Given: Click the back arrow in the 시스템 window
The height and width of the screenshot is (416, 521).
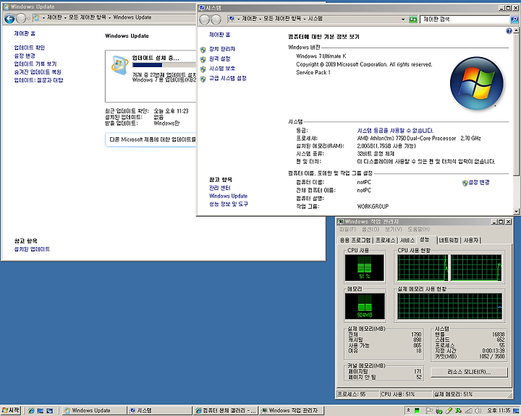Looking at the screenshot, I should point(204,20).
